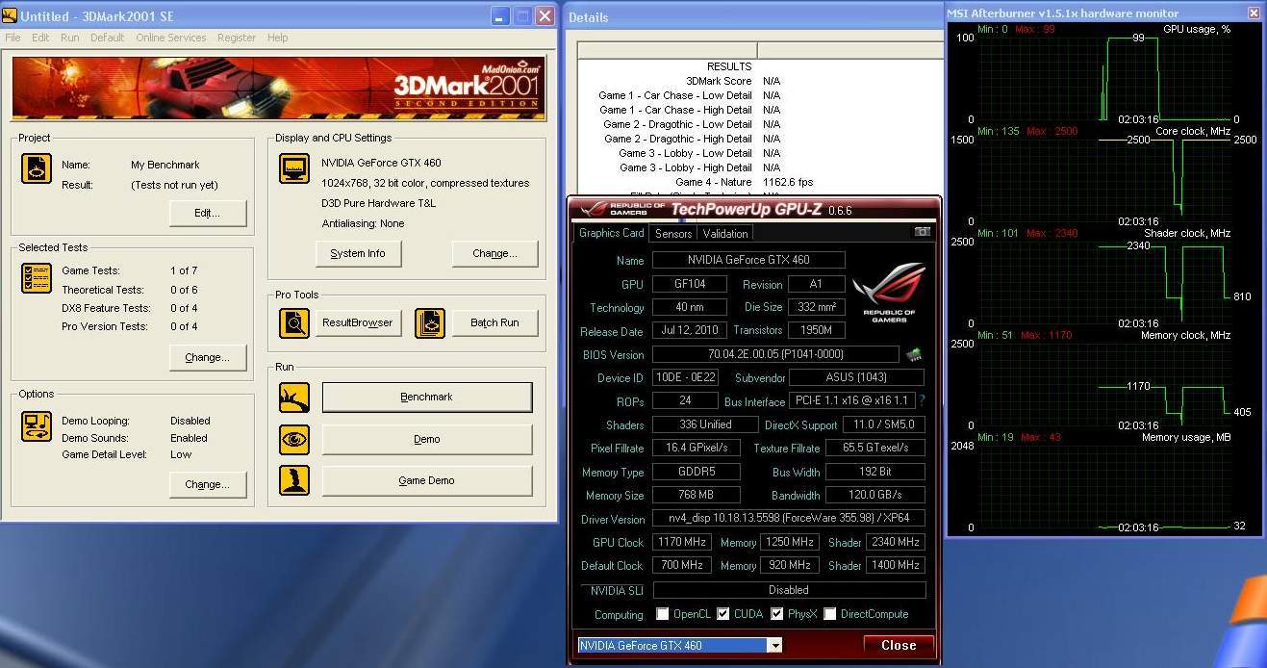1267x668 pixels.
Task: Click the Driver Version field
Action: click(789, 519)
